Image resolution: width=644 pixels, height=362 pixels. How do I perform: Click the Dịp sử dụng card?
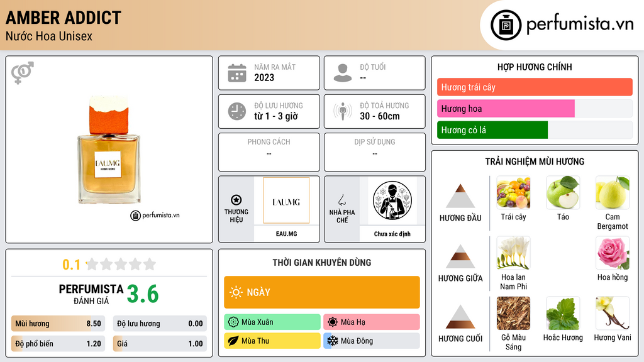click(375, 152)
